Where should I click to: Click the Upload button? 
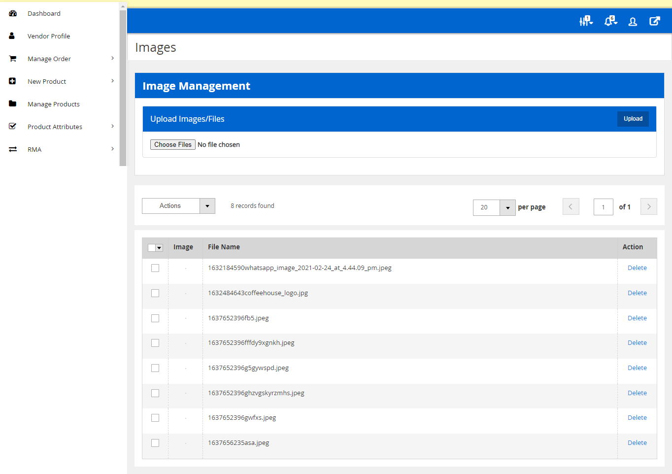(x=633, y=119)
